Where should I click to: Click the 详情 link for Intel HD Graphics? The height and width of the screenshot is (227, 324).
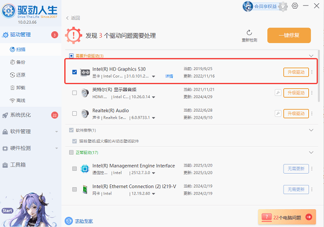pos(169,77)
